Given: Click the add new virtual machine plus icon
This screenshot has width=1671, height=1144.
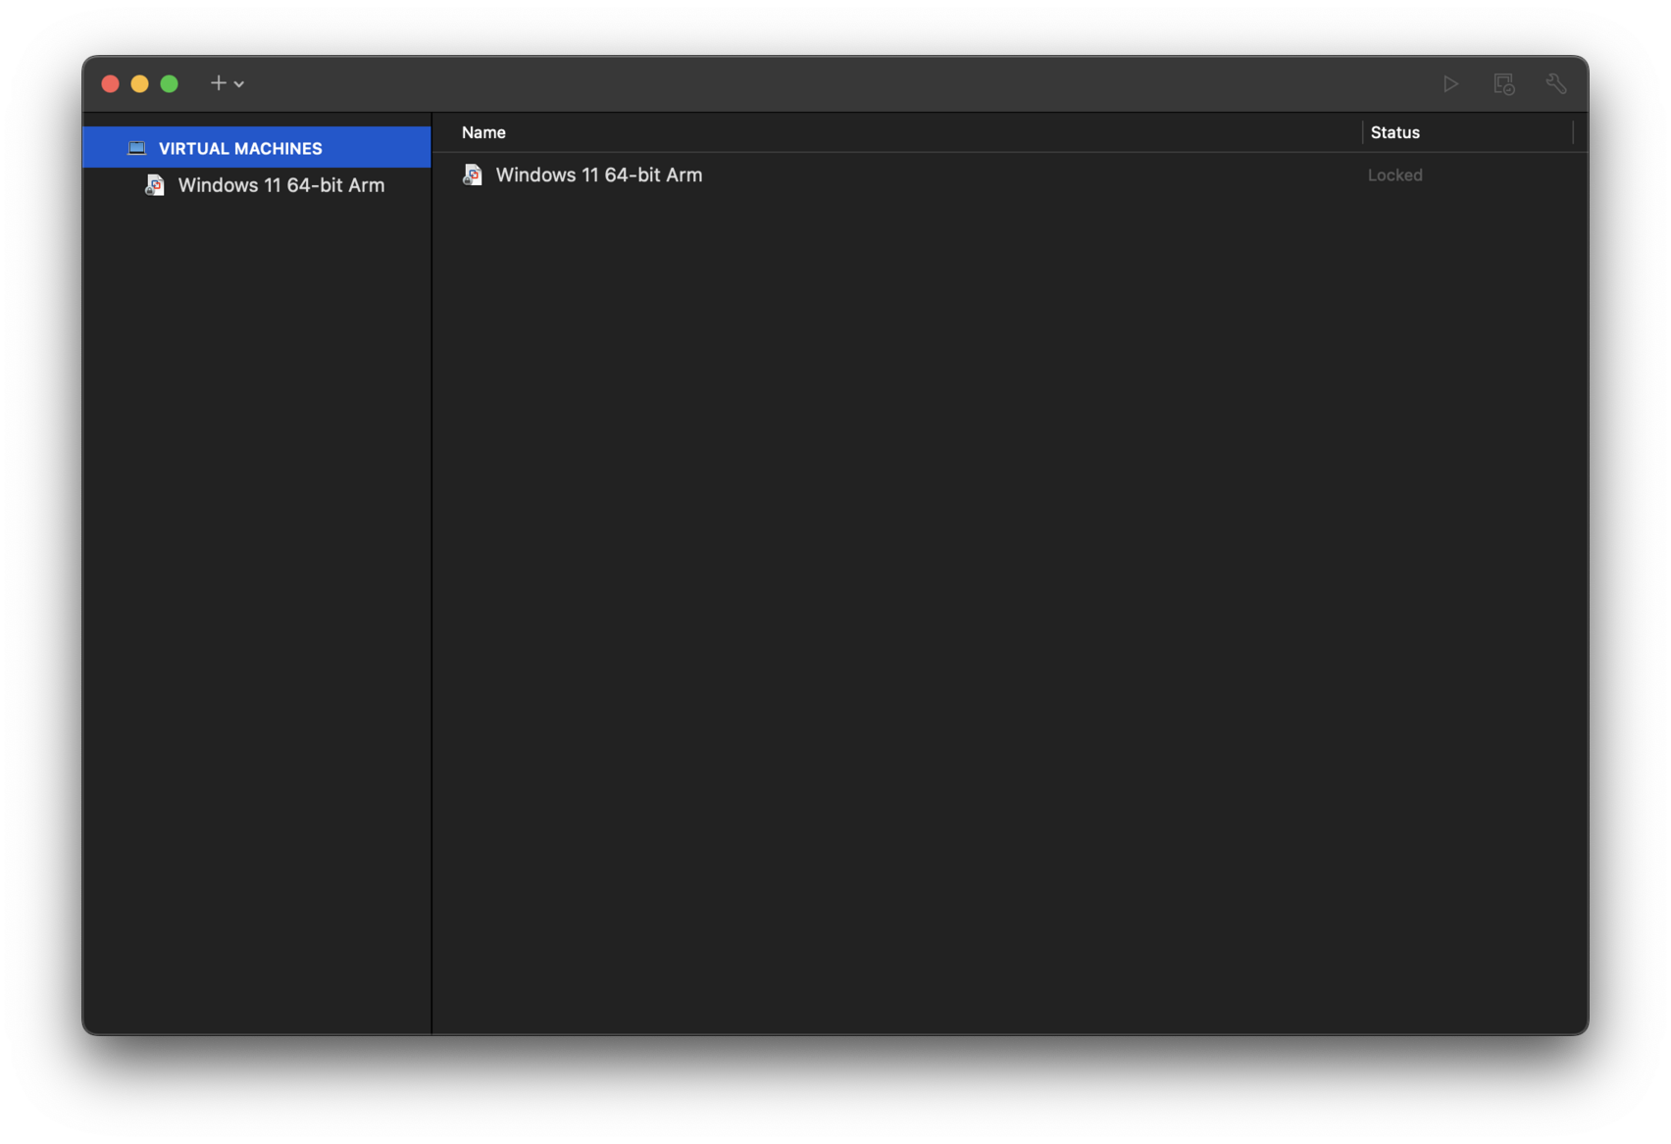Looking at the screenshot, I should [x=217, y=83].
